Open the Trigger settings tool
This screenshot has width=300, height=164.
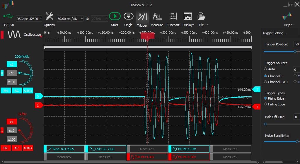[x=142, y=16]
